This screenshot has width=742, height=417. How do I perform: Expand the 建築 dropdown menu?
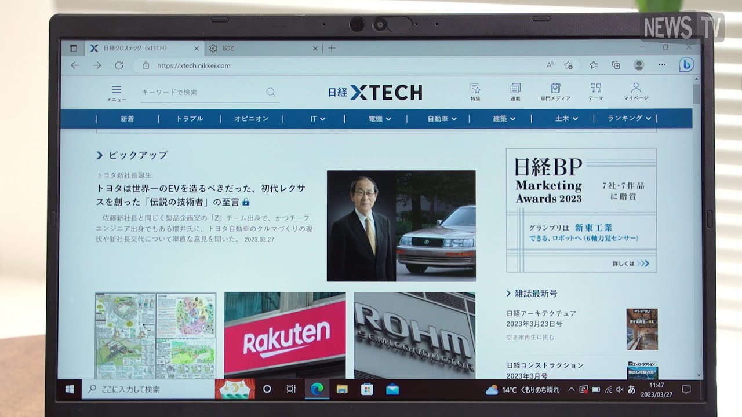(x=504, y=119)
